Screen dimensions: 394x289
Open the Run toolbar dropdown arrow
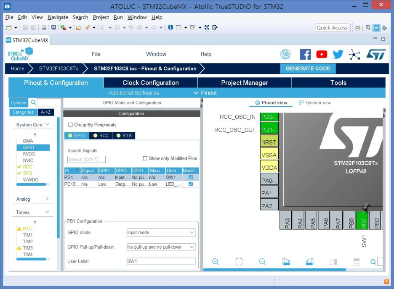coord(70,27)
